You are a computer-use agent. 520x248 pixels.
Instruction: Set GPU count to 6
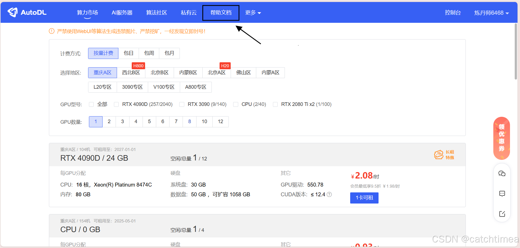coord(163,122)
